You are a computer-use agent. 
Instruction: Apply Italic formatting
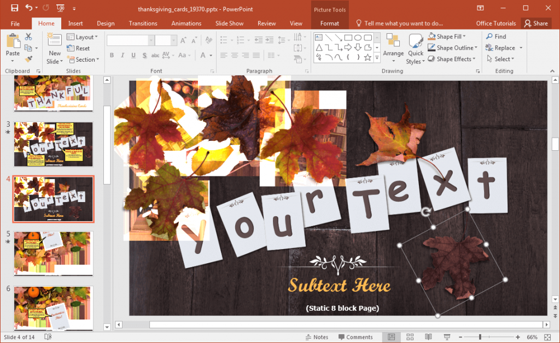[122, 55]
